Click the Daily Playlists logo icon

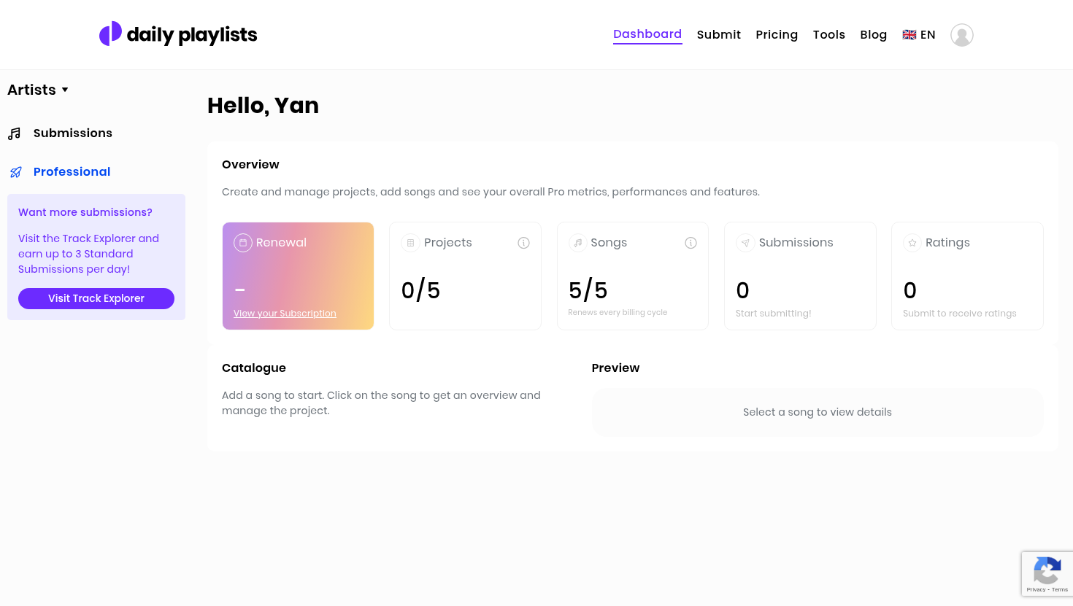pos(110,34)
